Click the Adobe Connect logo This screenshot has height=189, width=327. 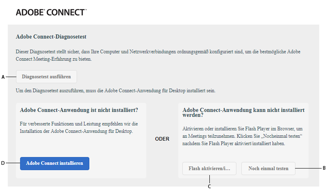(x=50, y=12)
